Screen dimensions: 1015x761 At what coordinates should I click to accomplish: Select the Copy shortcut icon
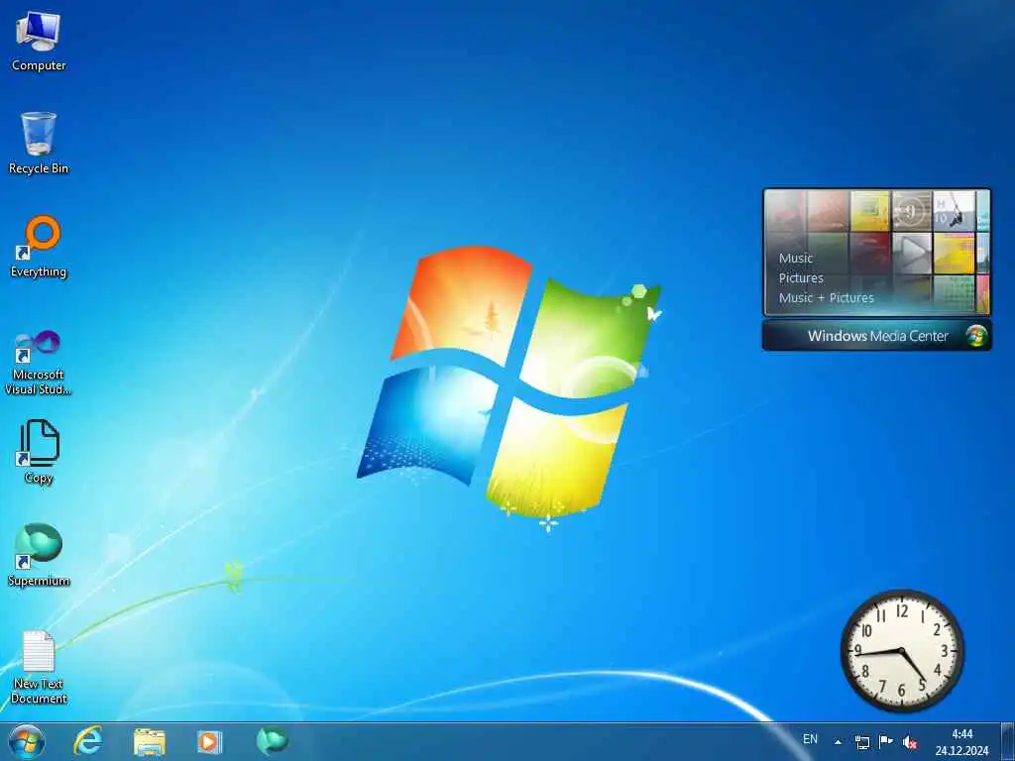point(39,452)
